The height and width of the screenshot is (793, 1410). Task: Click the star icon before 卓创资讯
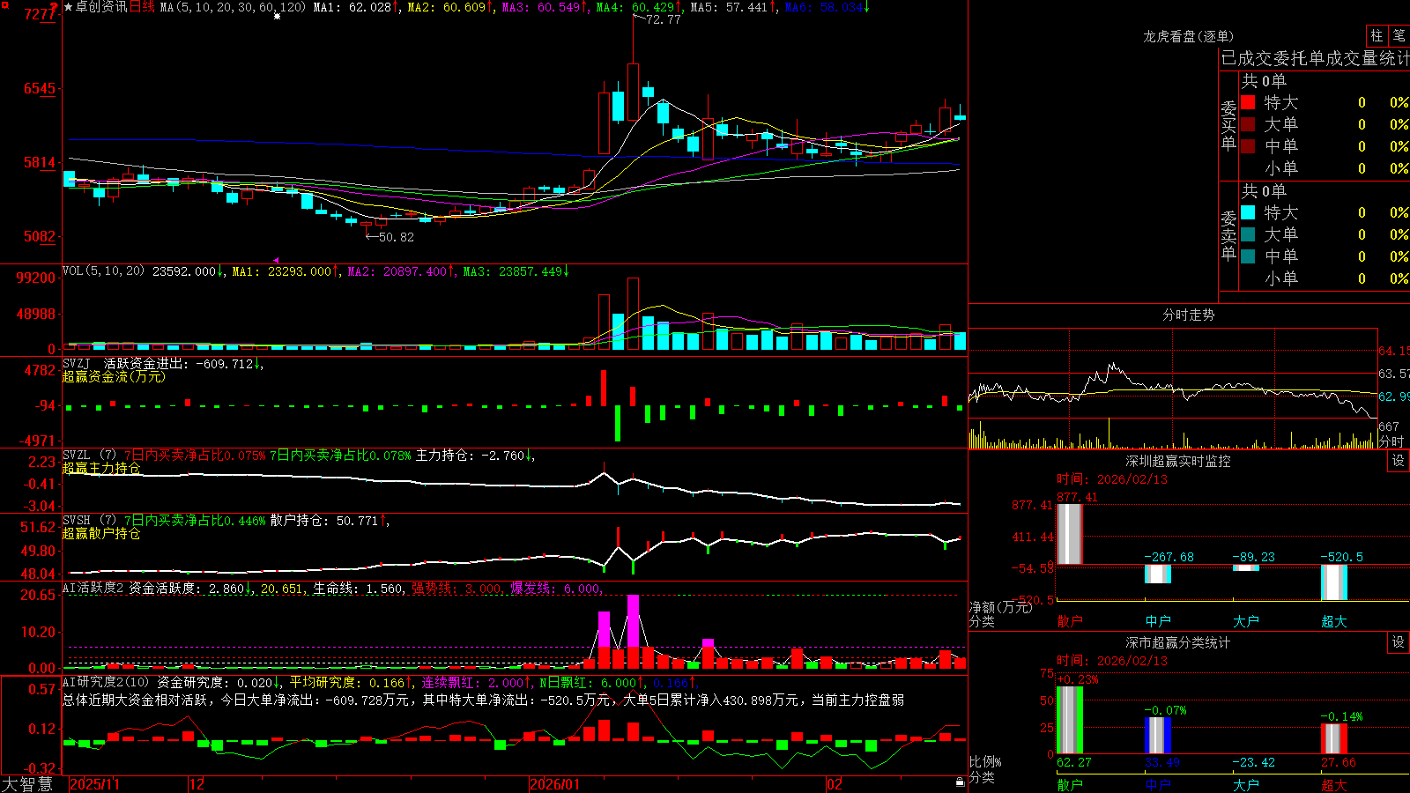(x=69, y=8)
